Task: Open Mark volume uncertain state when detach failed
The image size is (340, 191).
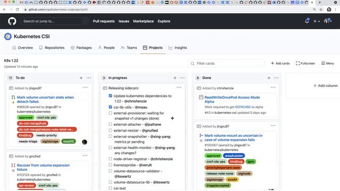Action: 45,99
